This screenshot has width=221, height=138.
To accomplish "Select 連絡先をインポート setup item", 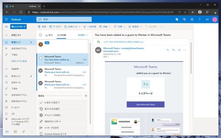I will click(63, 121).
